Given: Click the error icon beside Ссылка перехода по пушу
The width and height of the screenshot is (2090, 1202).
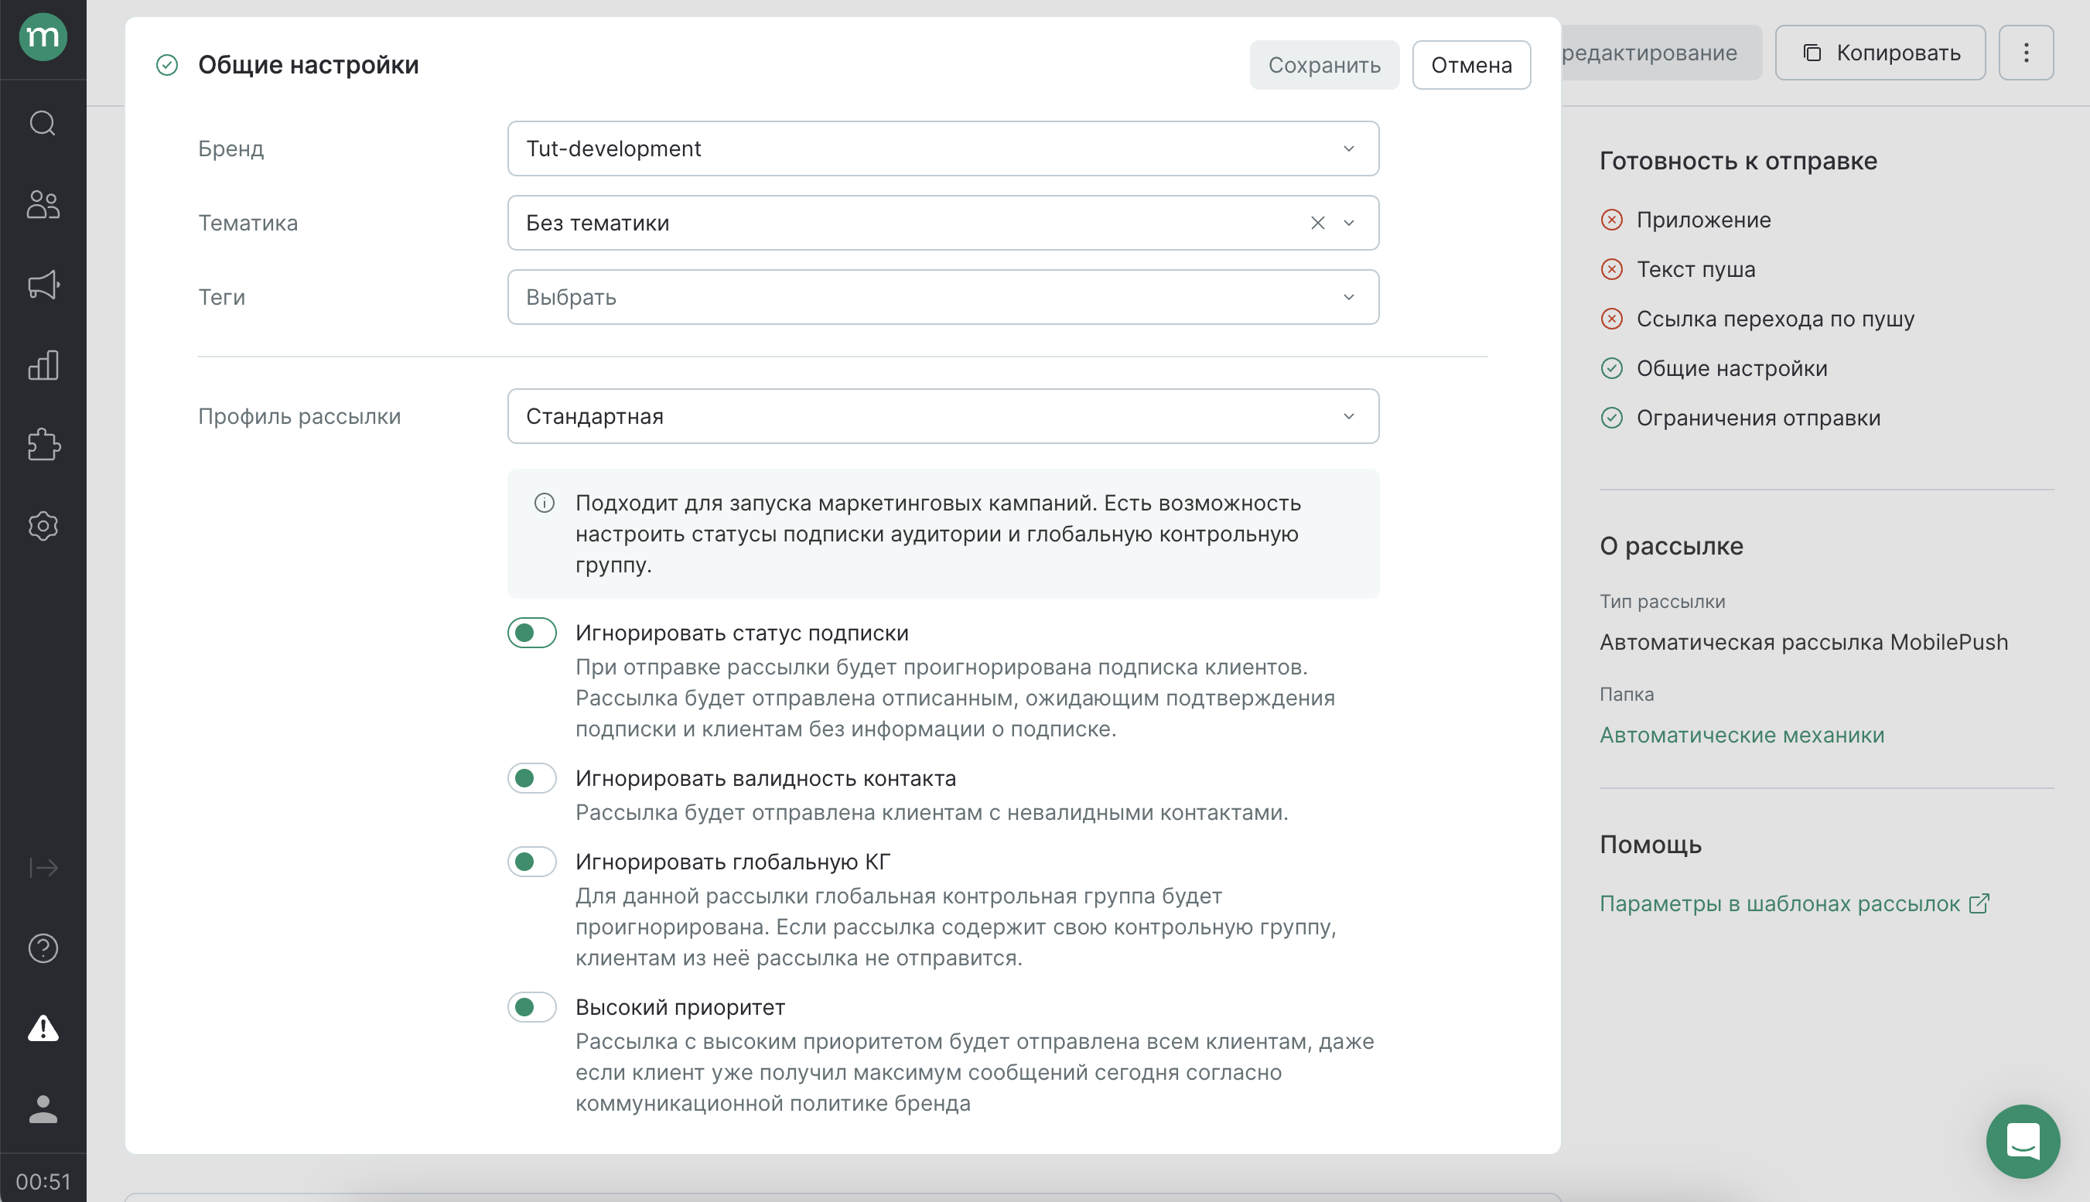Looking at the screenshot, I should click(x=1611, y=319).
